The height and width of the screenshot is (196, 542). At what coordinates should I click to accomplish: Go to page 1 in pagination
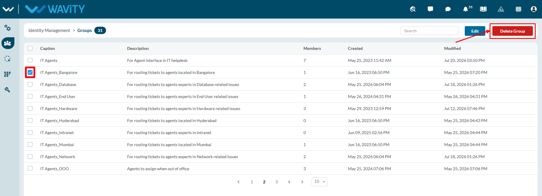pos(252,182)
